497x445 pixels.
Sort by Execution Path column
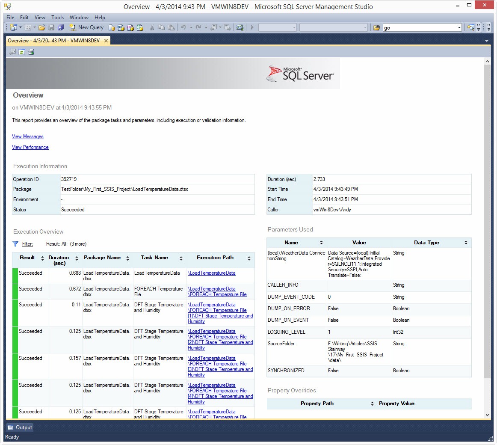[249, 258]
